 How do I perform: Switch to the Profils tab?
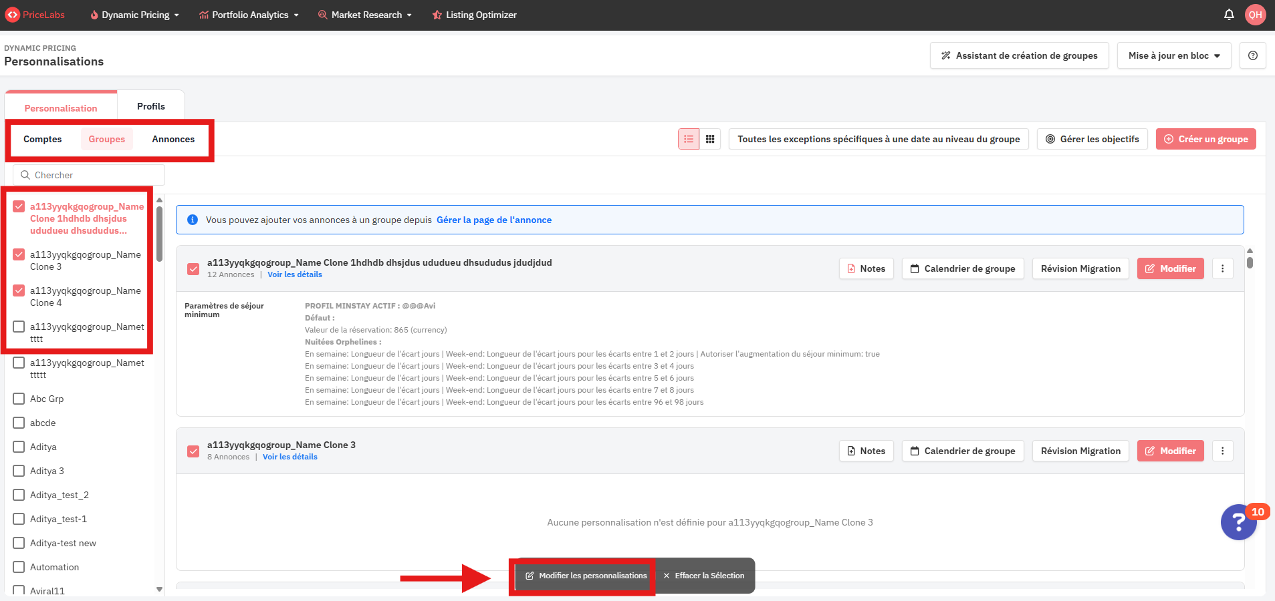click(151, 106)
